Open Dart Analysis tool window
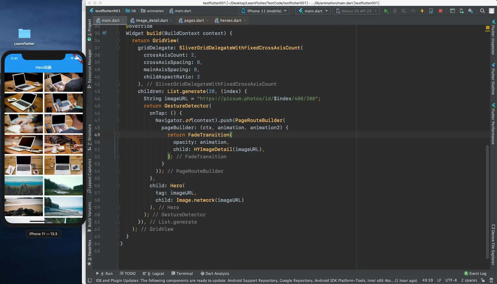The width and height of the screenshot is (497, 284). click(x=215, y=274)
